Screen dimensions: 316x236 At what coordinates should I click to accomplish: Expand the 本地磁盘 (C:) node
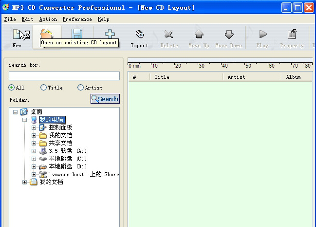(34, 159)
